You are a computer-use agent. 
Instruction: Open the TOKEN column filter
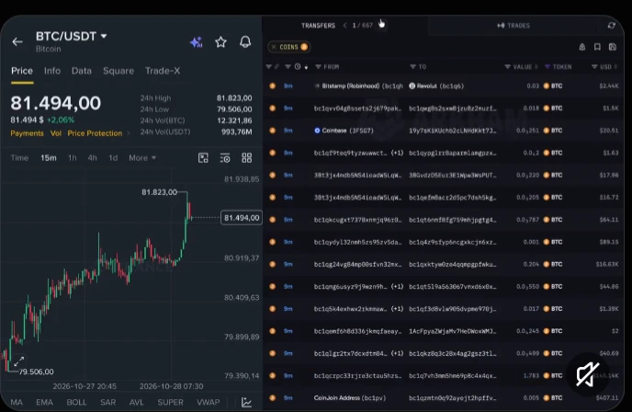(547, 66)
